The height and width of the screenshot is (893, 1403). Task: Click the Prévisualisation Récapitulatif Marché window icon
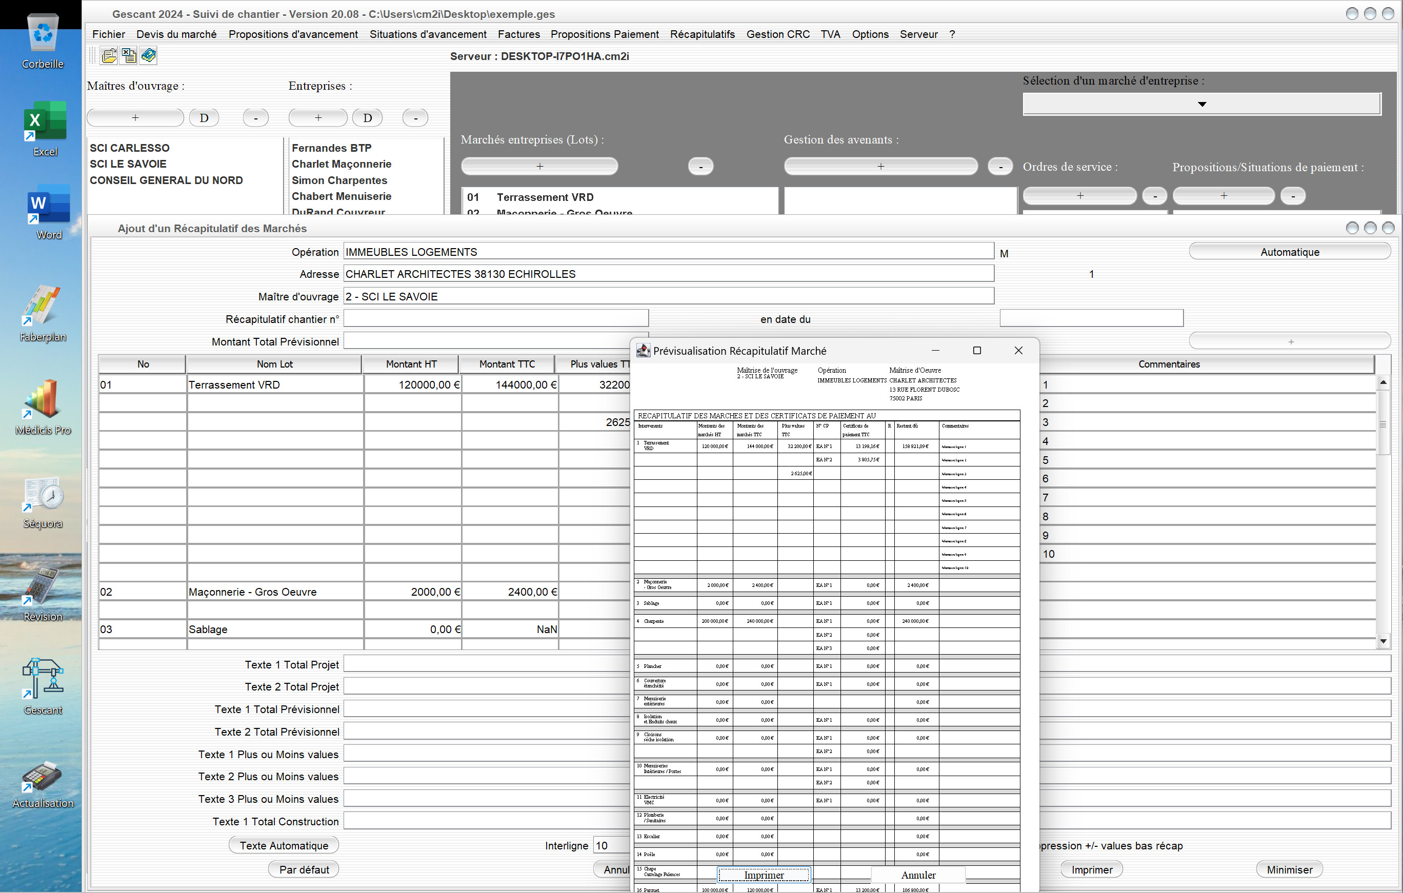643,351
